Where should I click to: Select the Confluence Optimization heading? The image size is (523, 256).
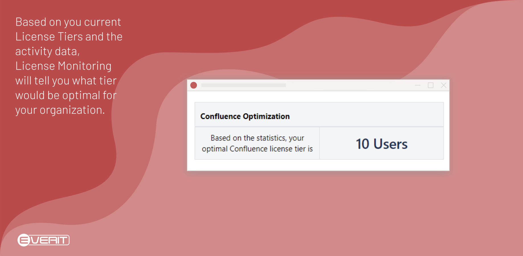click(245, 116)
